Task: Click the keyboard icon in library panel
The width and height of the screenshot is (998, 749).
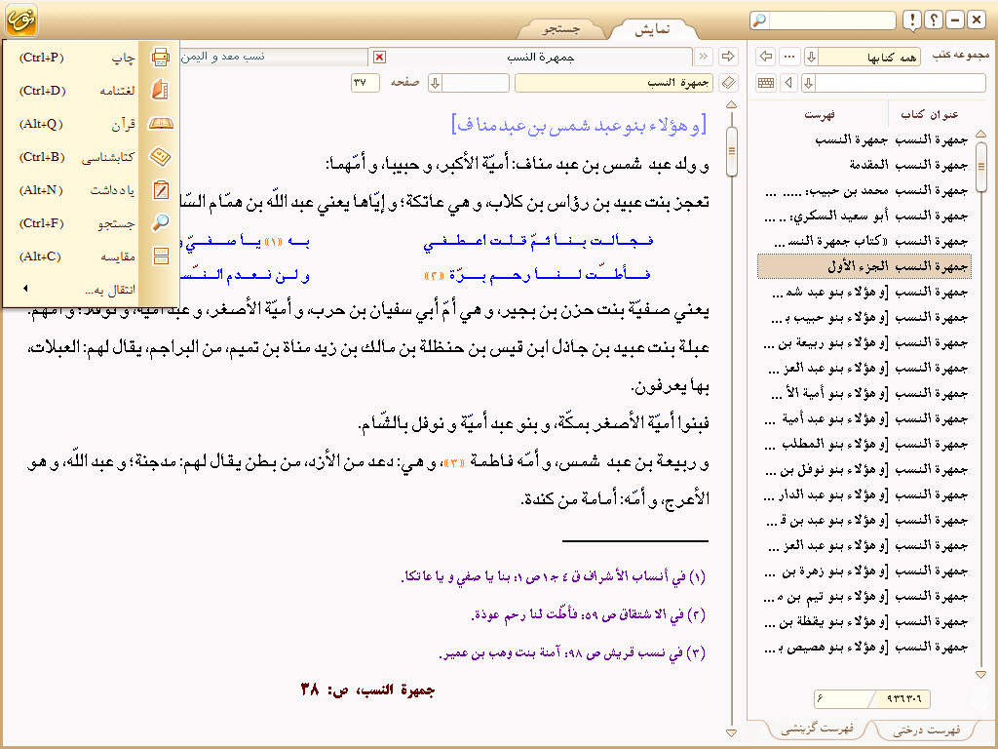Action: [766, 83]
